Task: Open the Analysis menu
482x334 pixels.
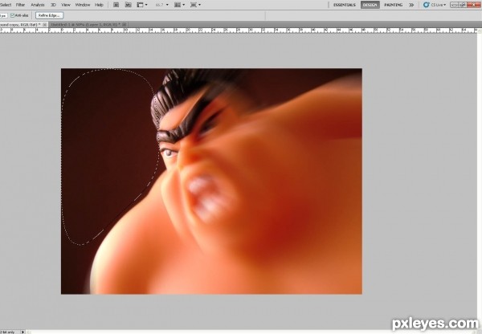Action: click(38, 5)
